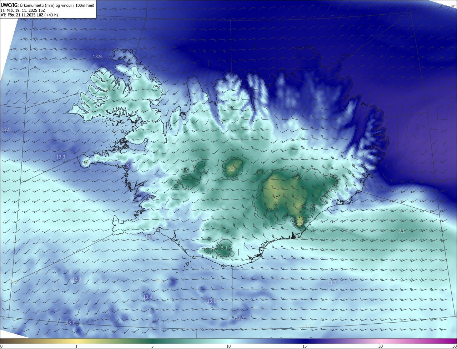Click the color scale tick labeled 50
The image size is (457, 349).
click(454, 346)
